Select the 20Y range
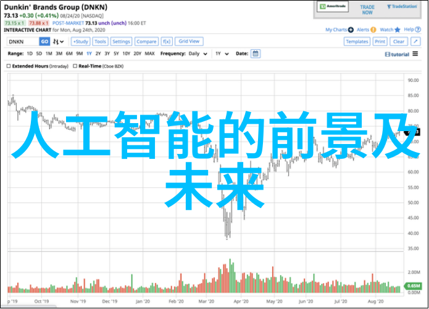 click(x=138, y=54)
